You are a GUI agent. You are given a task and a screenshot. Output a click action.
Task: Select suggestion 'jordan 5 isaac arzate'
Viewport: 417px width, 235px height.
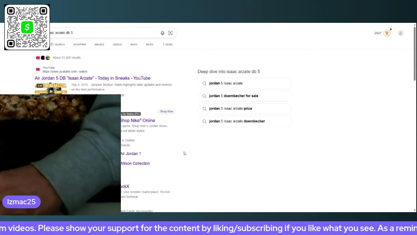click(244, 83)
